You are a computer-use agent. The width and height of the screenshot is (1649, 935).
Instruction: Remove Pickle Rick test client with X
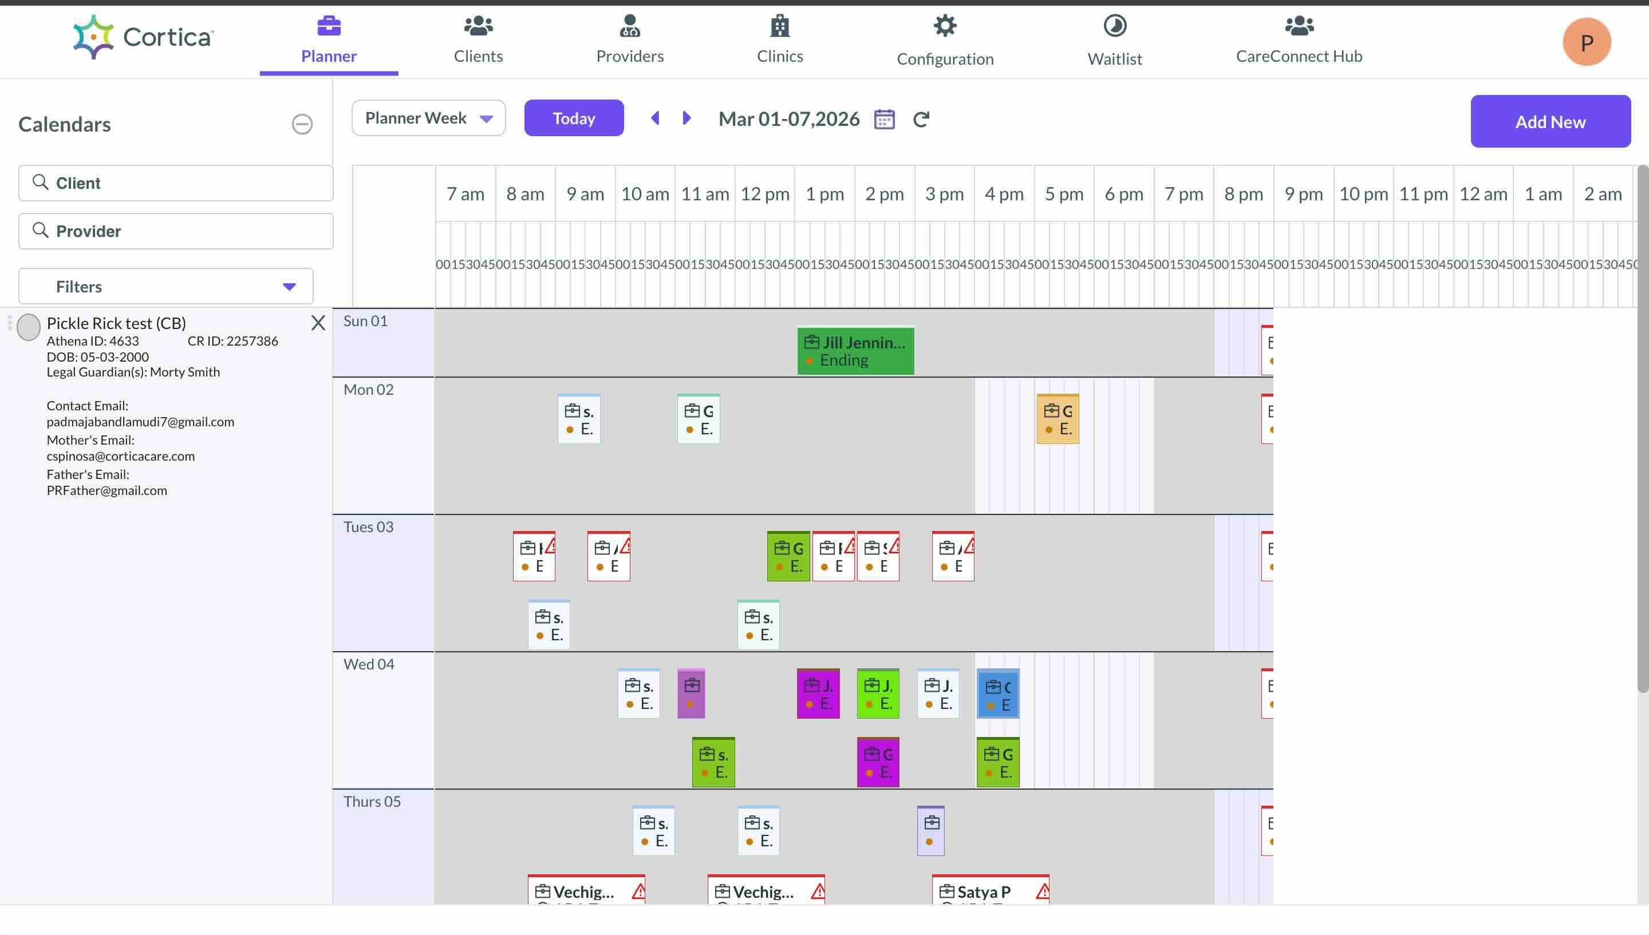point(318,323)
